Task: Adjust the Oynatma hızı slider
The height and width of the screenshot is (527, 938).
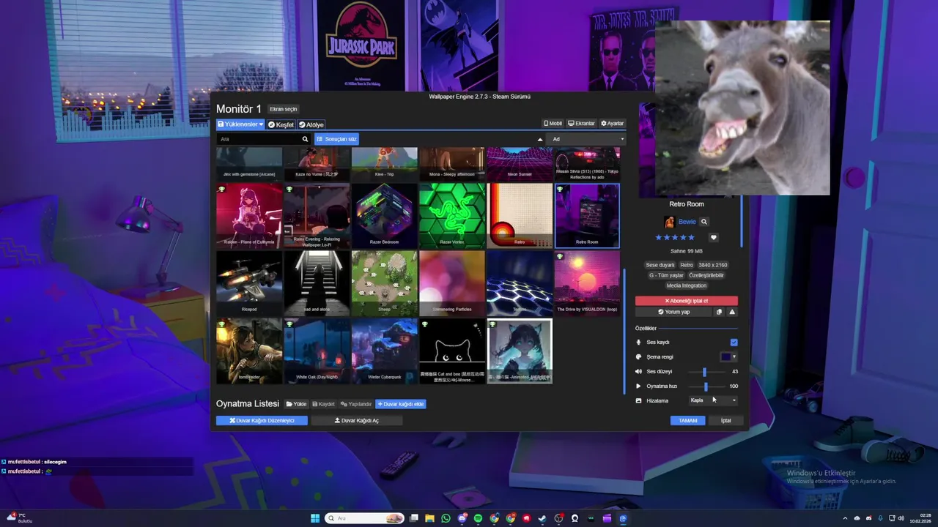Action: tap(706, 386)
